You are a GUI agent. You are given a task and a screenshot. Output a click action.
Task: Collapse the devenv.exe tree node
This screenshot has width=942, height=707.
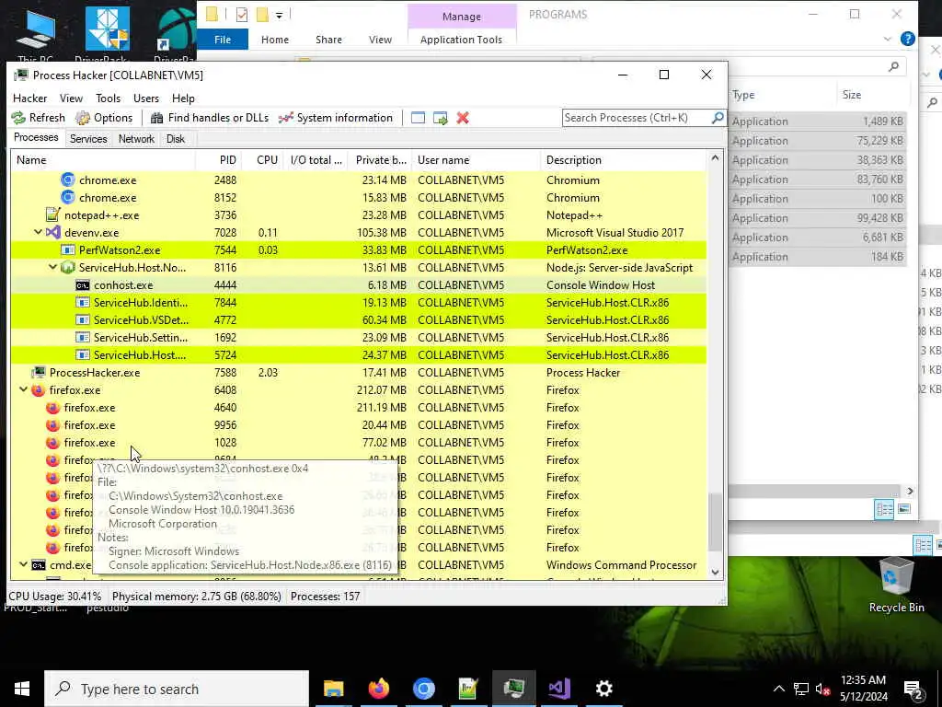[39, 233]
